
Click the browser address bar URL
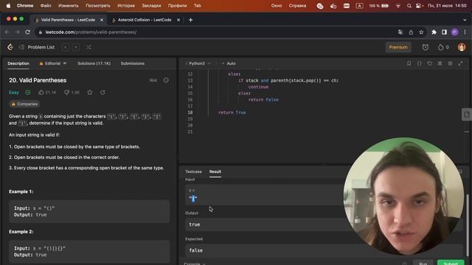(x=91, y=32)
